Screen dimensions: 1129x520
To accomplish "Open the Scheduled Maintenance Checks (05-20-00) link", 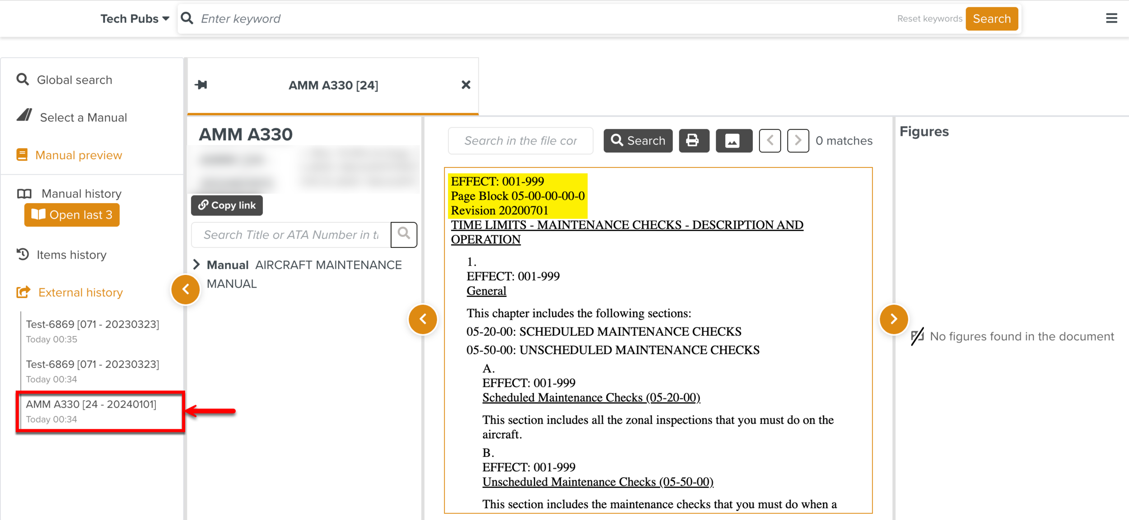I will [591, 398].
